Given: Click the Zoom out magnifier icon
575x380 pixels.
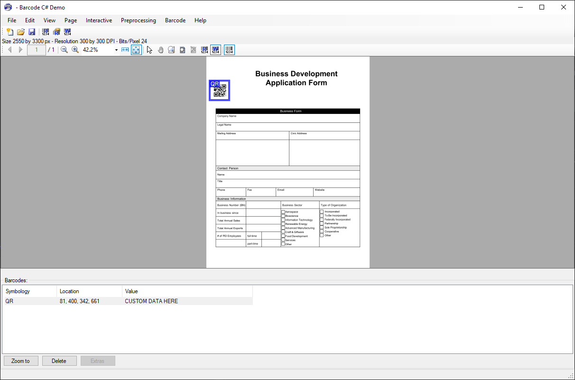Looking at the screenshot, I should [x=65, y=50].
